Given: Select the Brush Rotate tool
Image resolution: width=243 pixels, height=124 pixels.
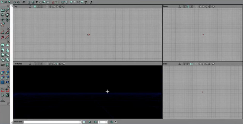Looking at the screenshot, I should tap(7, 15).
